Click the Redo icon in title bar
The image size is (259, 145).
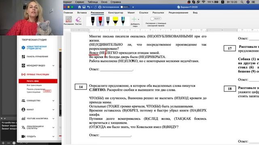pos(95,7)
